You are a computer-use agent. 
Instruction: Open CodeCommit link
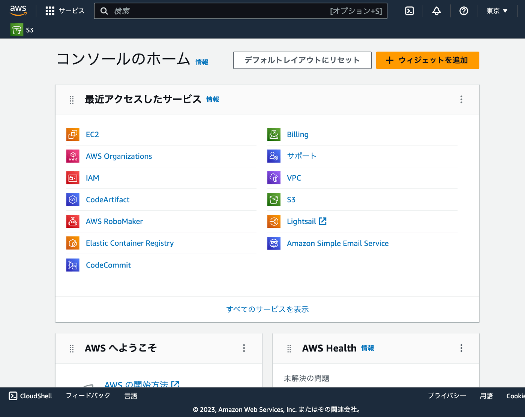point(108,265)
